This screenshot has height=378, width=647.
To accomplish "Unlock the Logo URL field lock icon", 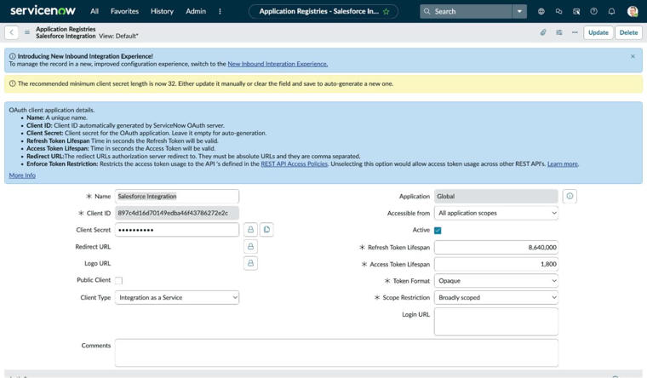I will click(250, 263).
